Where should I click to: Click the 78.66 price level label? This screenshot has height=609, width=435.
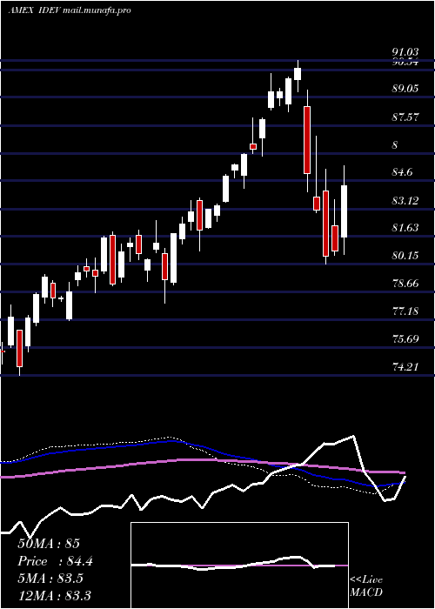[x=405, y=283]
